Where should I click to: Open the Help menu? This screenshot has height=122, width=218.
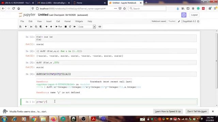point(90,21)
